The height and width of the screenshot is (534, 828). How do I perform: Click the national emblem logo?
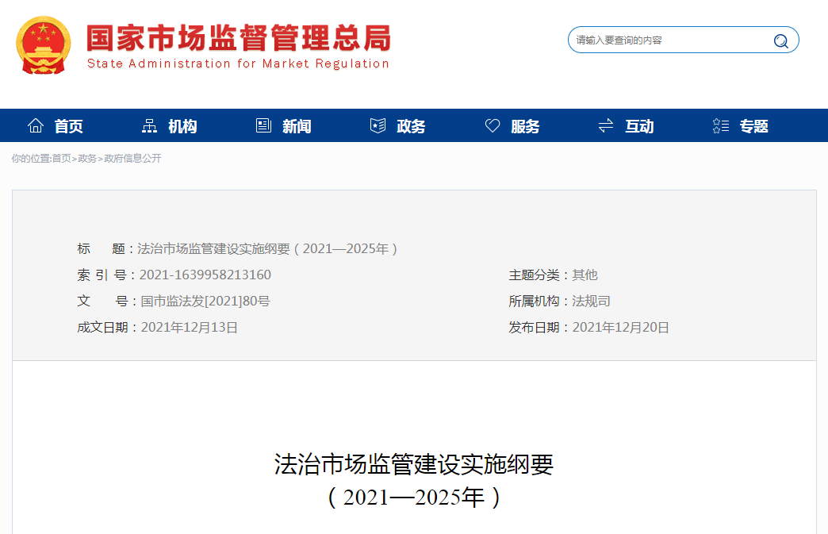coord(42,44)
